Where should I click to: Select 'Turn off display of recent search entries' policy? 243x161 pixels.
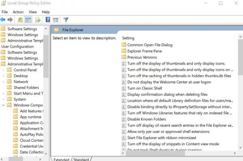[180, 125]
